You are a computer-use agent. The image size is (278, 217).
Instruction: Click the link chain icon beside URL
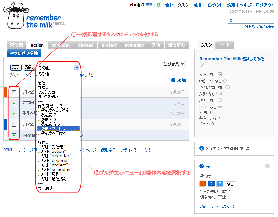pyautogui.click(x=220, y=107)
